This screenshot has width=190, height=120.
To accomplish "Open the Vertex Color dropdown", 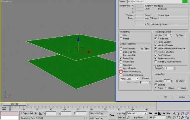I will pyautogui.click(x=129, y=79).
